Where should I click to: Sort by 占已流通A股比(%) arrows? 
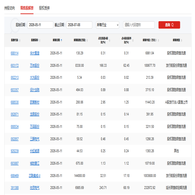click(x=110, y=40)
